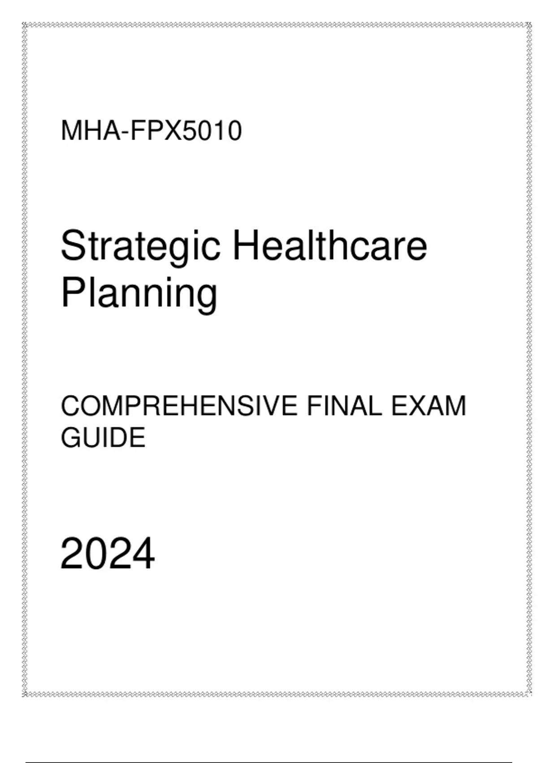This screenshot has width=538, height=763.
Task: Click the top edge of decorative border
Action: point(277,25)
